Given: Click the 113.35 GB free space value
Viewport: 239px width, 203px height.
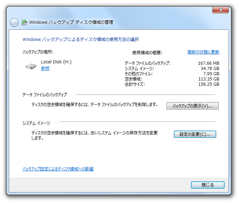Looking at the screenshot, I should click(x=209, y=79).
